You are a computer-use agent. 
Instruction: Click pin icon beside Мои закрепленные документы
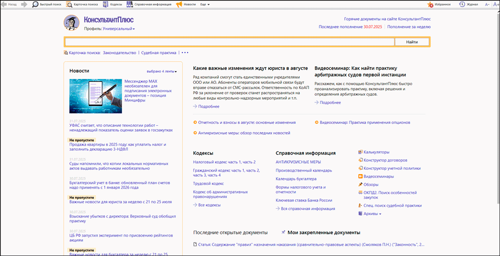(284, 233)
